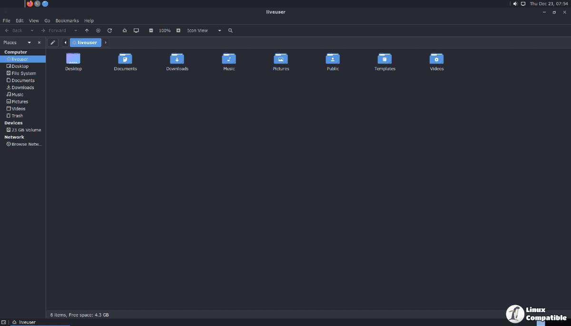Select File System in the sidebar

[x=23, y=74]
